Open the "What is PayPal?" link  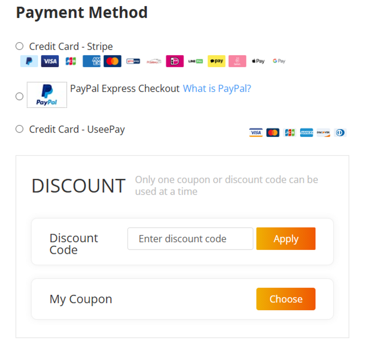(217, 88)
